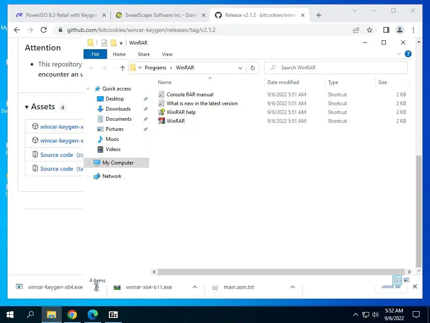This screenshot has width=430, height=323.
Task: Open the File menu in Explorer
Action: click(95, 54)
